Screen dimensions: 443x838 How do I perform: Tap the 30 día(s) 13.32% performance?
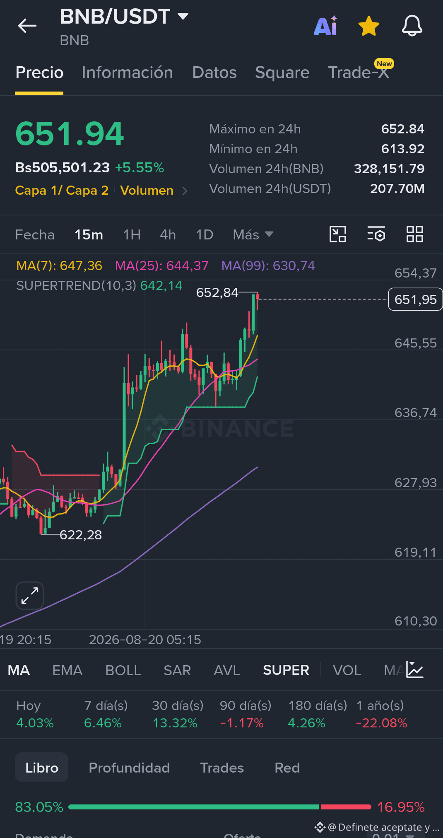pyautogui.click(x=178, y=714)
